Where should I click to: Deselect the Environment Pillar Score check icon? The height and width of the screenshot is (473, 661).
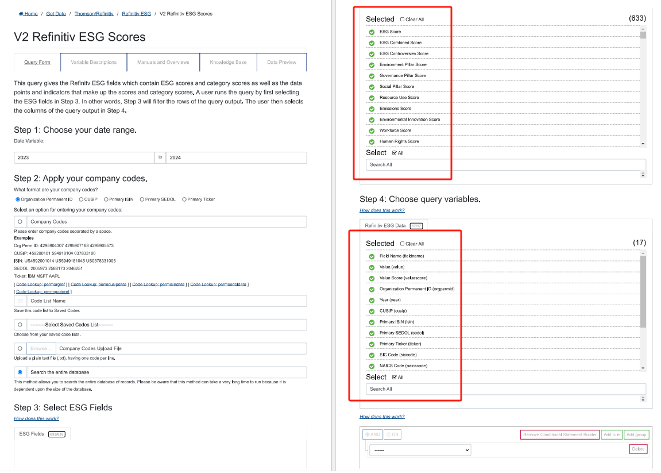(x=372, y=65)
